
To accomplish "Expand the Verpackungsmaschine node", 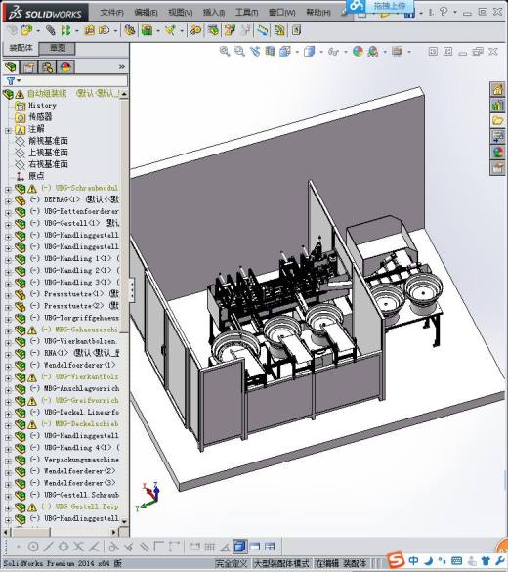I will point(8,461).
